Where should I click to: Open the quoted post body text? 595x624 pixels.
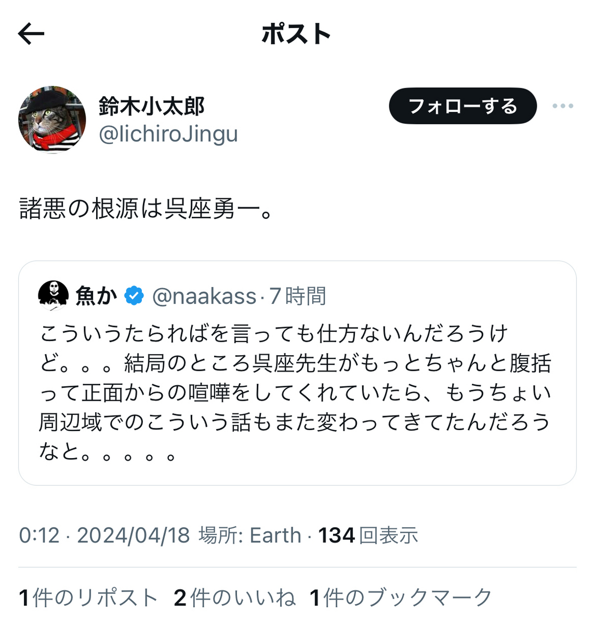coord(296,392)
